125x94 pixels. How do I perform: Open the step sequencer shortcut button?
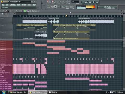point(86,2)
